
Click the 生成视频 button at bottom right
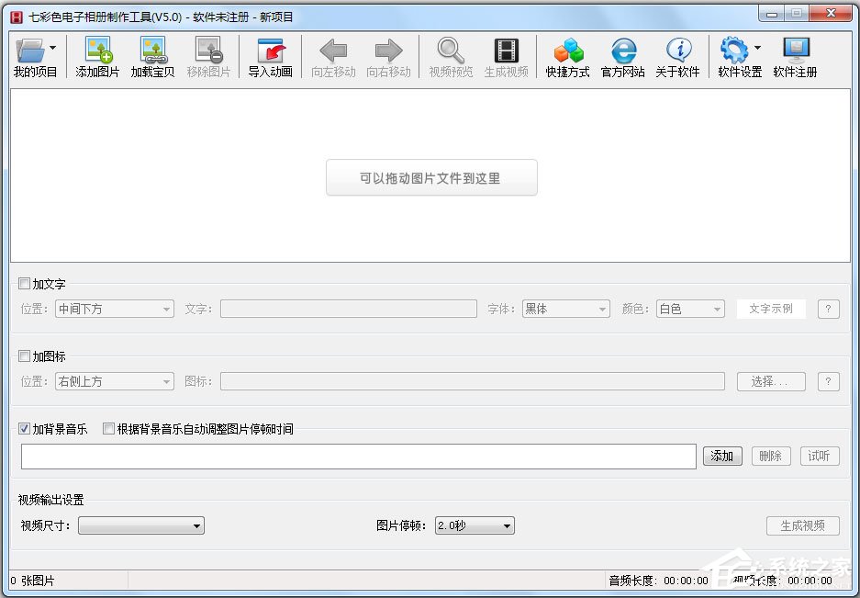[x=803, y=525]
